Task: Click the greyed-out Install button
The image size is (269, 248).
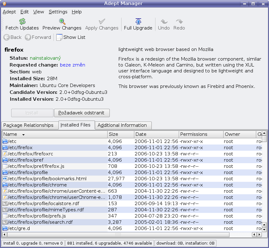Action: [32, 113]
